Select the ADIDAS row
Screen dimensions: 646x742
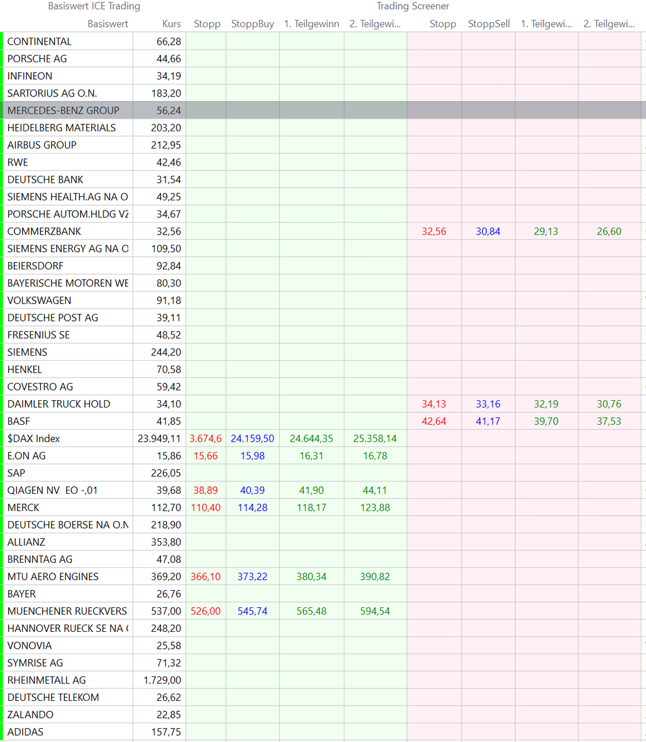pos(26,732)
